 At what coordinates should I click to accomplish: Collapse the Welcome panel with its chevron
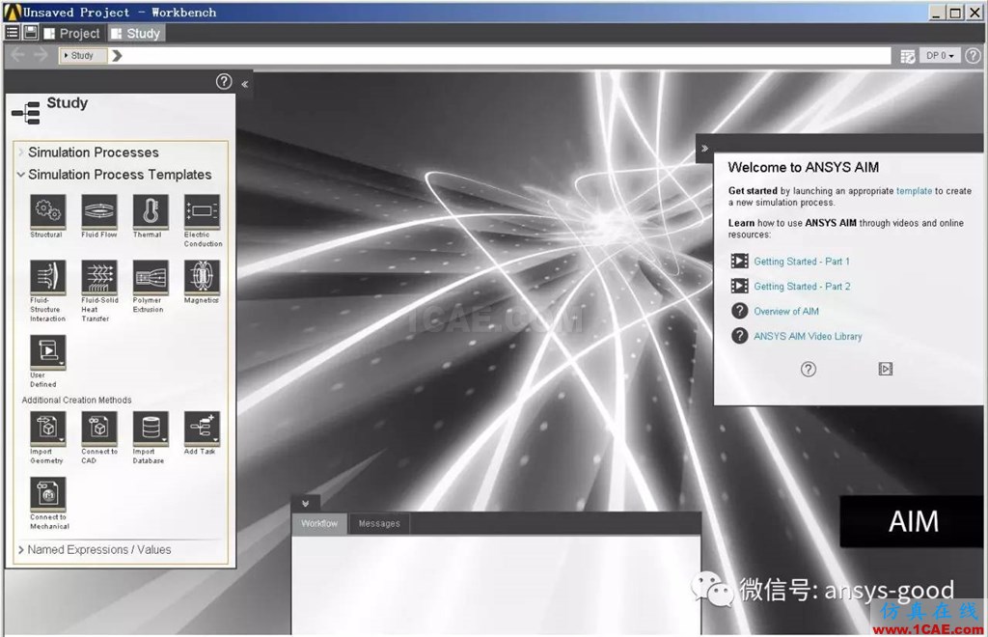704,149
